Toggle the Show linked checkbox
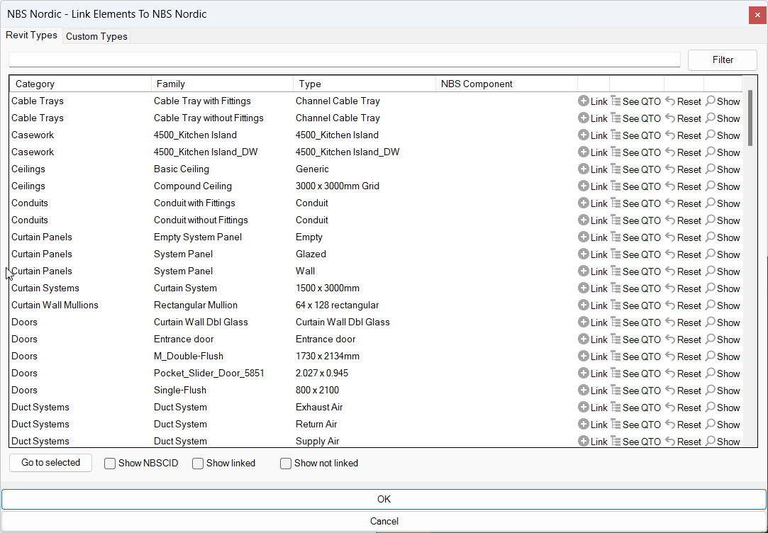The height and width of the screenshot is (533, 768). (x=198, y=464)
